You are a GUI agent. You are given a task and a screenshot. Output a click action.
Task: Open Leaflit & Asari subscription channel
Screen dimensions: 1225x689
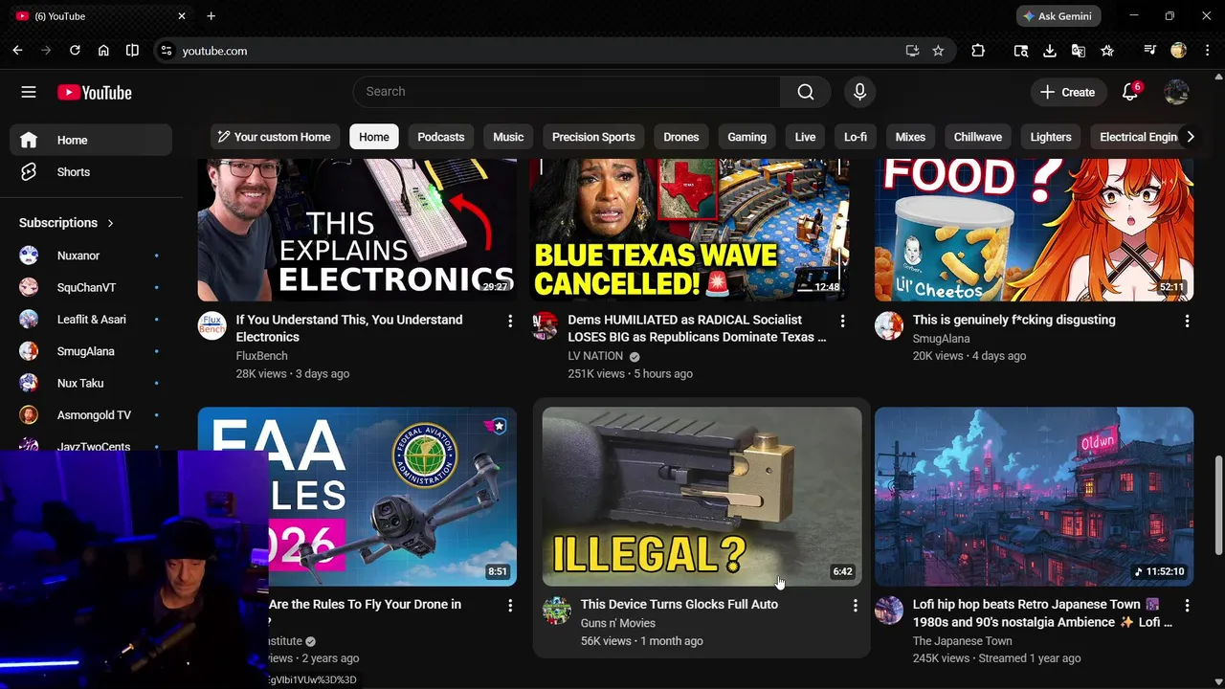point(91,320)
